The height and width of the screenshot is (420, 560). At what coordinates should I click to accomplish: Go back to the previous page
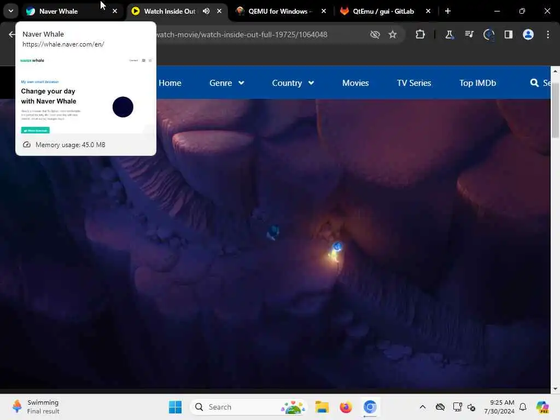[12, 34]
